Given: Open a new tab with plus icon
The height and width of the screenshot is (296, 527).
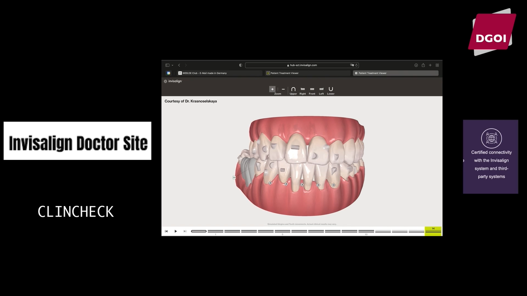Looking at the screenshot, I should (430, 65).
